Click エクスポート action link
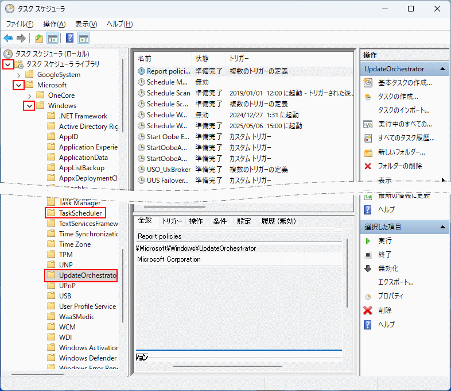 coord(396,282)
